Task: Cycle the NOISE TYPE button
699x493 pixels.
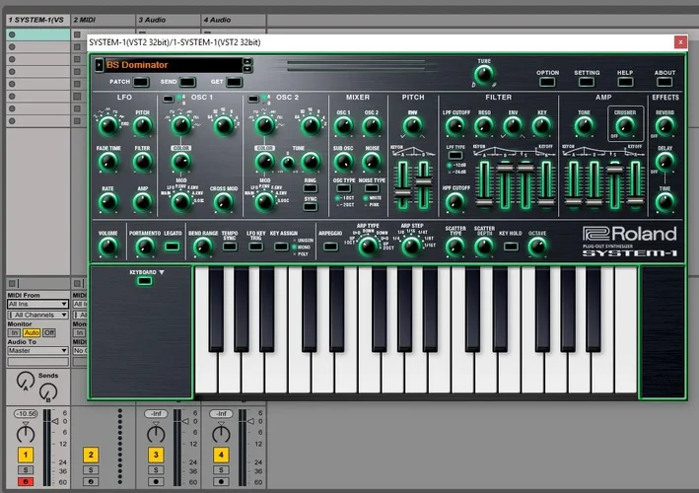Action: [372, 188]
